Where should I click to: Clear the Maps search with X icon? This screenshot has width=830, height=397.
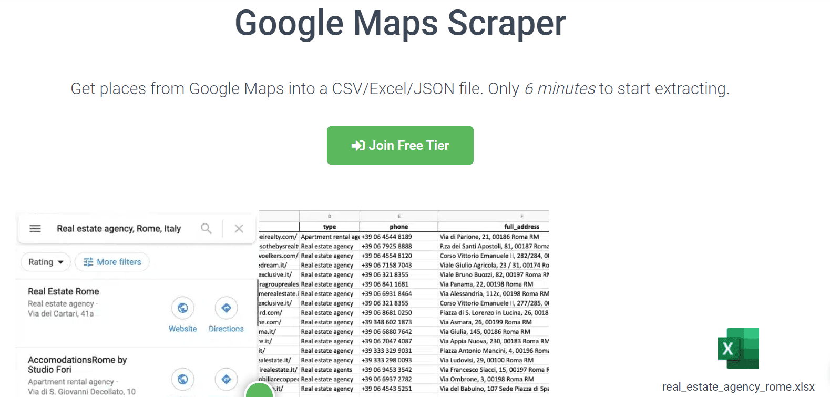point(239,229)
